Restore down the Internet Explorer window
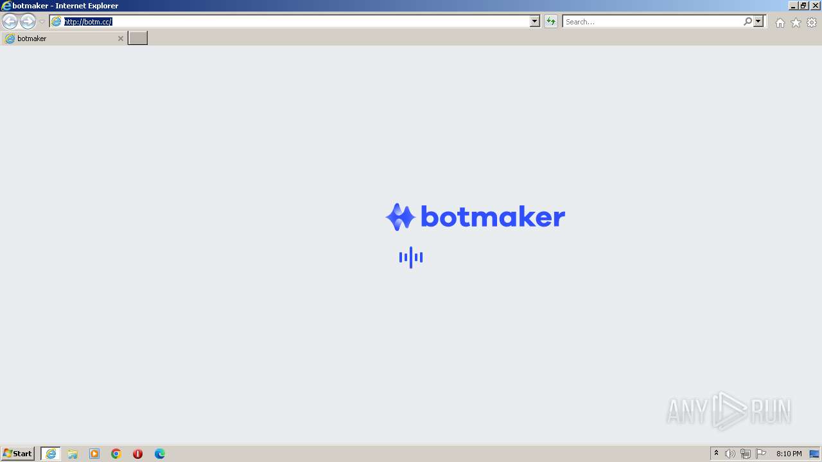Screen dimensions: 822x462 pos(803,5)
